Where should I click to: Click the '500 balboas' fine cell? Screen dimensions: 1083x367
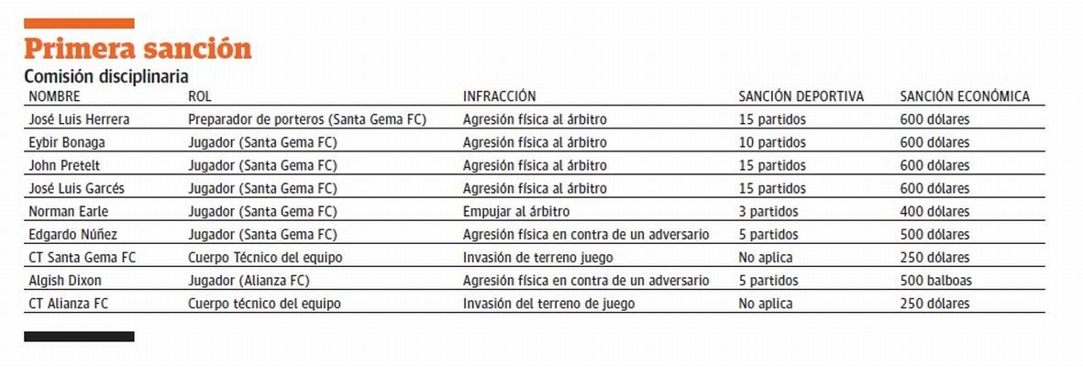click(934, 281)
